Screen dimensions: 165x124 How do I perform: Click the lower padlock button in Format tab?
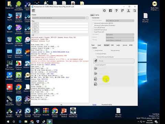click(x=114, y=84)
